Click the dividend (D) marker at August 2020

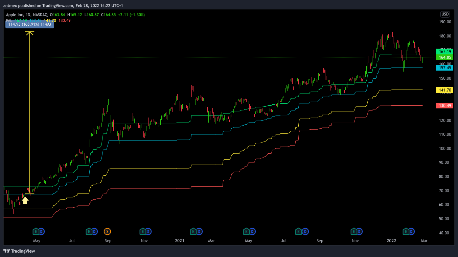[x=95, y=231]
